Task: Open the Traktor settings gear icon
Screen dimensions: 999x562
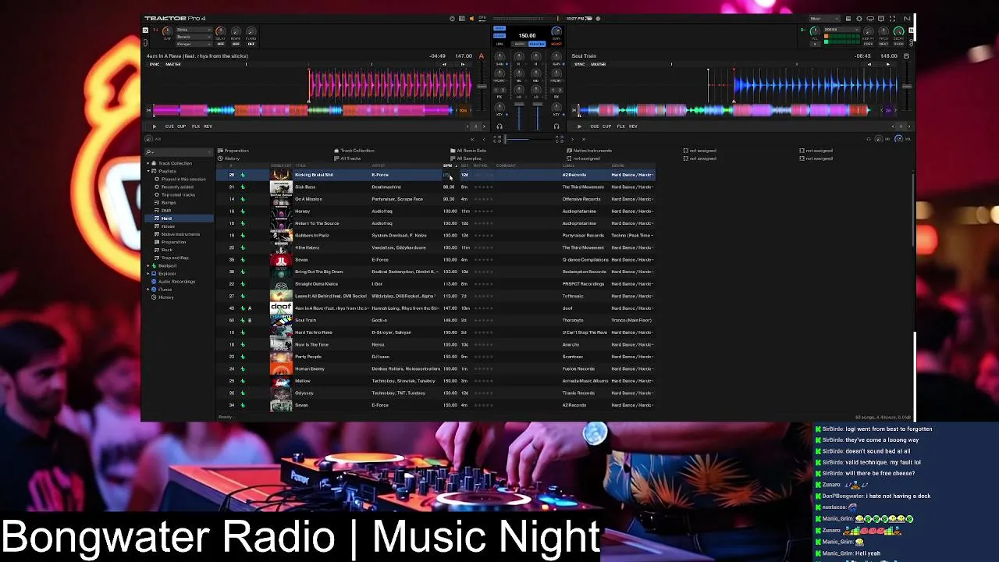Action: (859, 19)
